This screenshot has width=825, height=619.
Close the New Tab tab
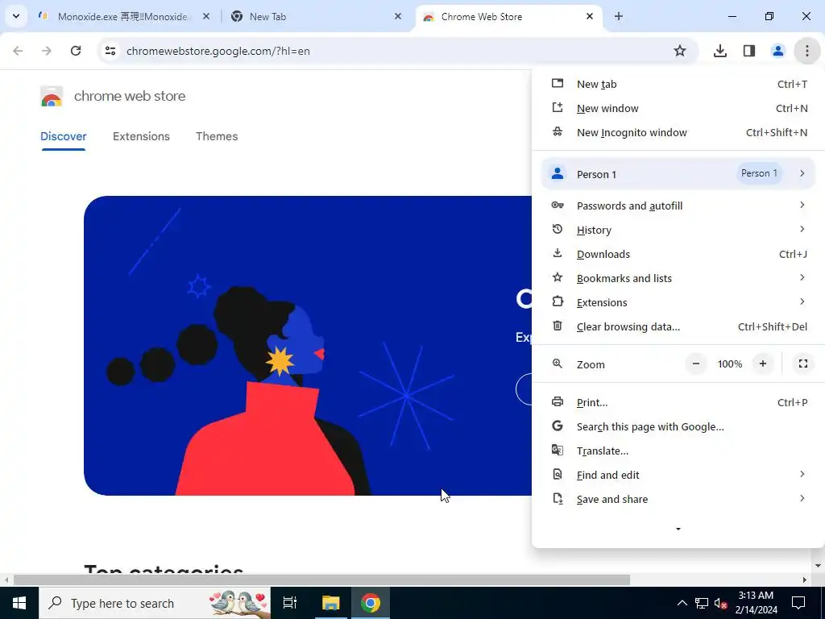(398, 16)
